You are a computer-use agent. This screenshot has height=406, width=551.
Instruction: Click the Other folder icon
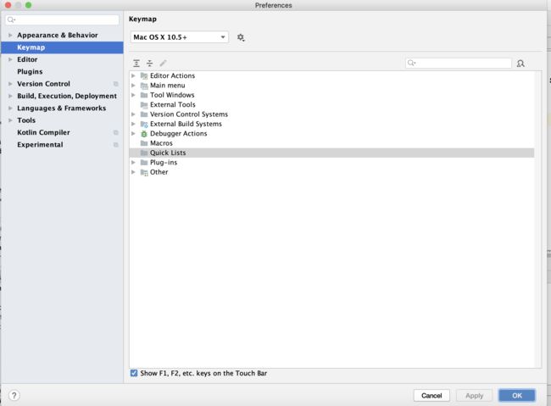144,172
